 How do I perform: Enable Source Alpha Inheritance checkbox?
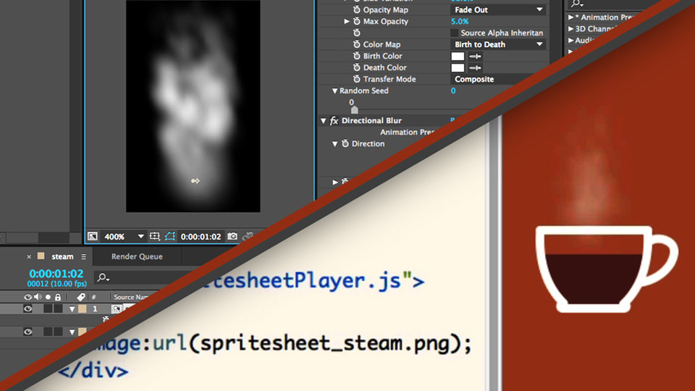coord(455,33)
